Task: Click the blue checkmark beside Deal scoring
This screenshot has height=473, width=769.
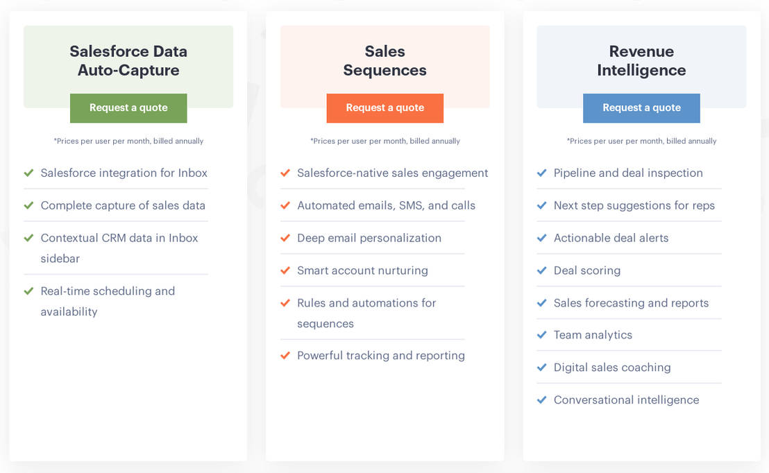Action: pyautogui.click(x=542, y=270)
